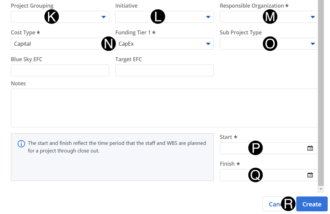This screenshot has height=214, width=330.
Task: Open the Finish date calendar picker
Action: pos(310,175)
